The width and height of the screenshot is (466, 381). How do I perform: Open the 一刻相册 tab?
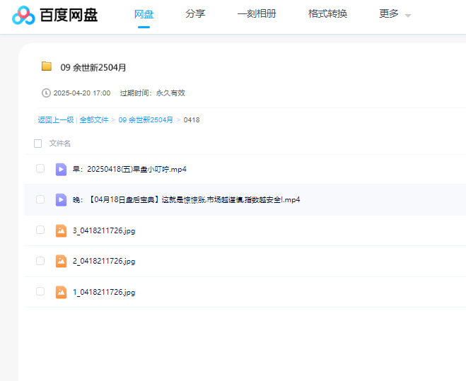pos(257,13)
